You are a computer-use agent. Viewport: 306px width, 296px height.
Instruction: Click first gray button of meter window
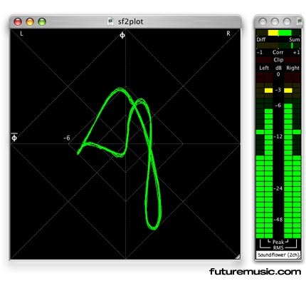click(x=263, y=22)
